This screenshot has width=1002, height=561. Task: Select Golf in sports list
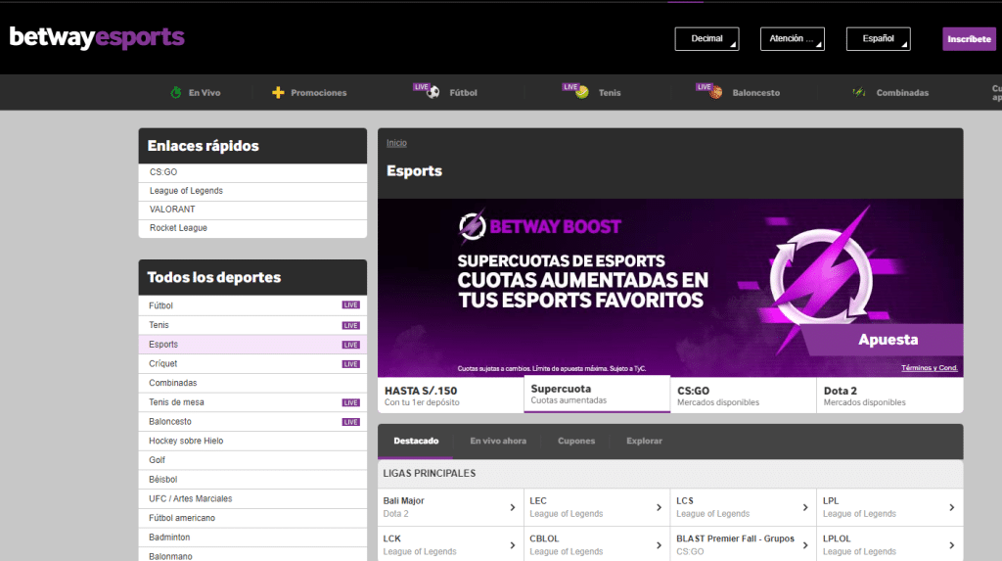tap(252, 460)
